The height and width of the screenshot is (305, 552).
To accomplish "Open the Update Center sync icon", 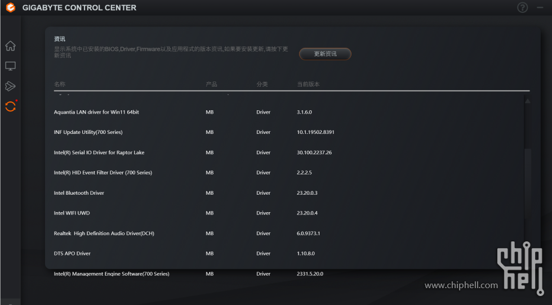I will (x=11, y=106).
